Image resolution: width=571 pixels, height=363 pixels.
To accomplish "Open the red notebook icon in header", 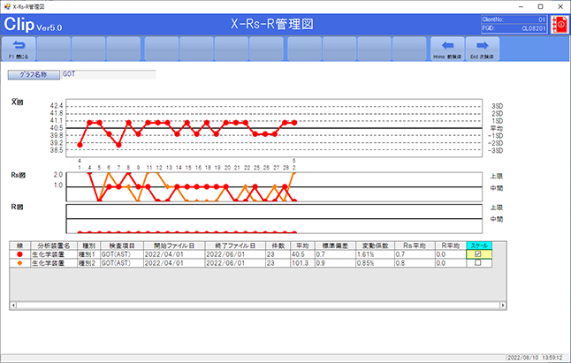I will pyautogui.click(x=560, y=25).
